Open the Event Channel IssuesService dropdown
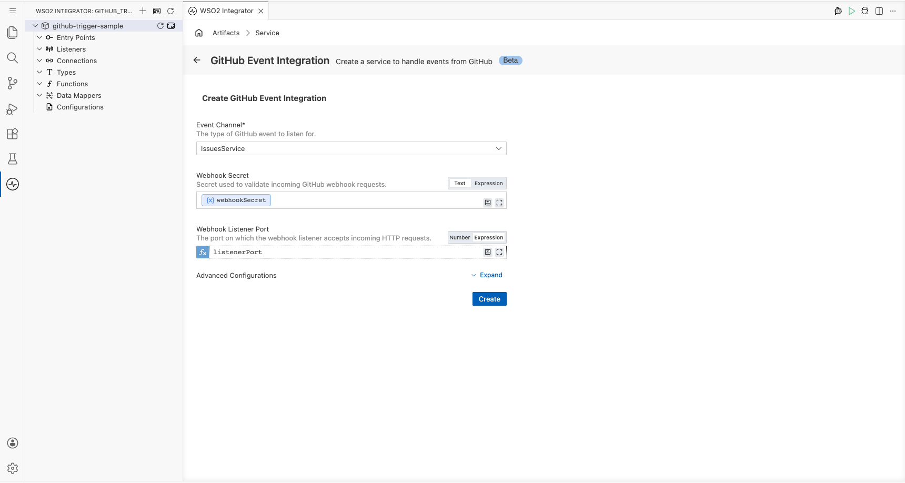Image resolution: width=905 pixels, height=483 pixels. click(x=351, y=148)
